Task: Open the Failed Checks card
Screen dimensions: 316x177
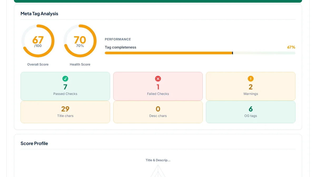Action: pos(158,86)
